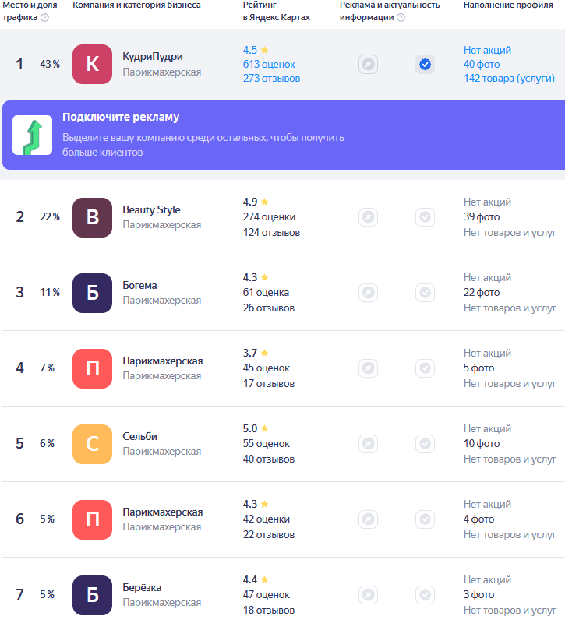
Task: Click the advertising arrow icon for Beauty Style
Action: click(368, 217)
